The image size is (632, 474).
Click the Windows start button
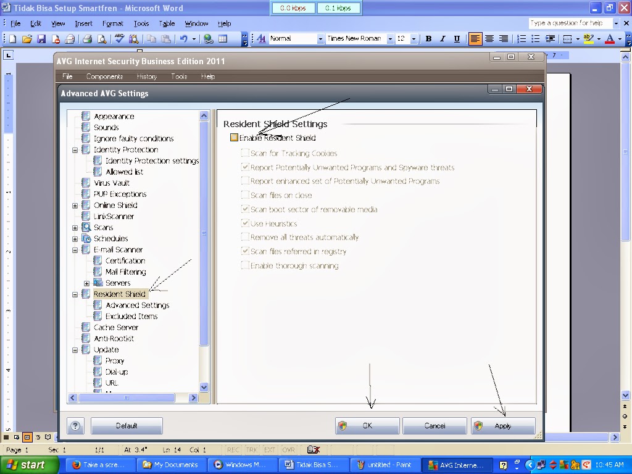click(29, 465)
